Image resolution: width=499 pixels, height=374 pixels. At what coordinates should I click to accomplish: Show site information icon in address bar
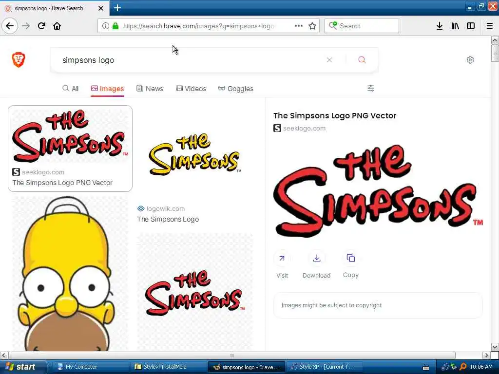pos(106,26)
